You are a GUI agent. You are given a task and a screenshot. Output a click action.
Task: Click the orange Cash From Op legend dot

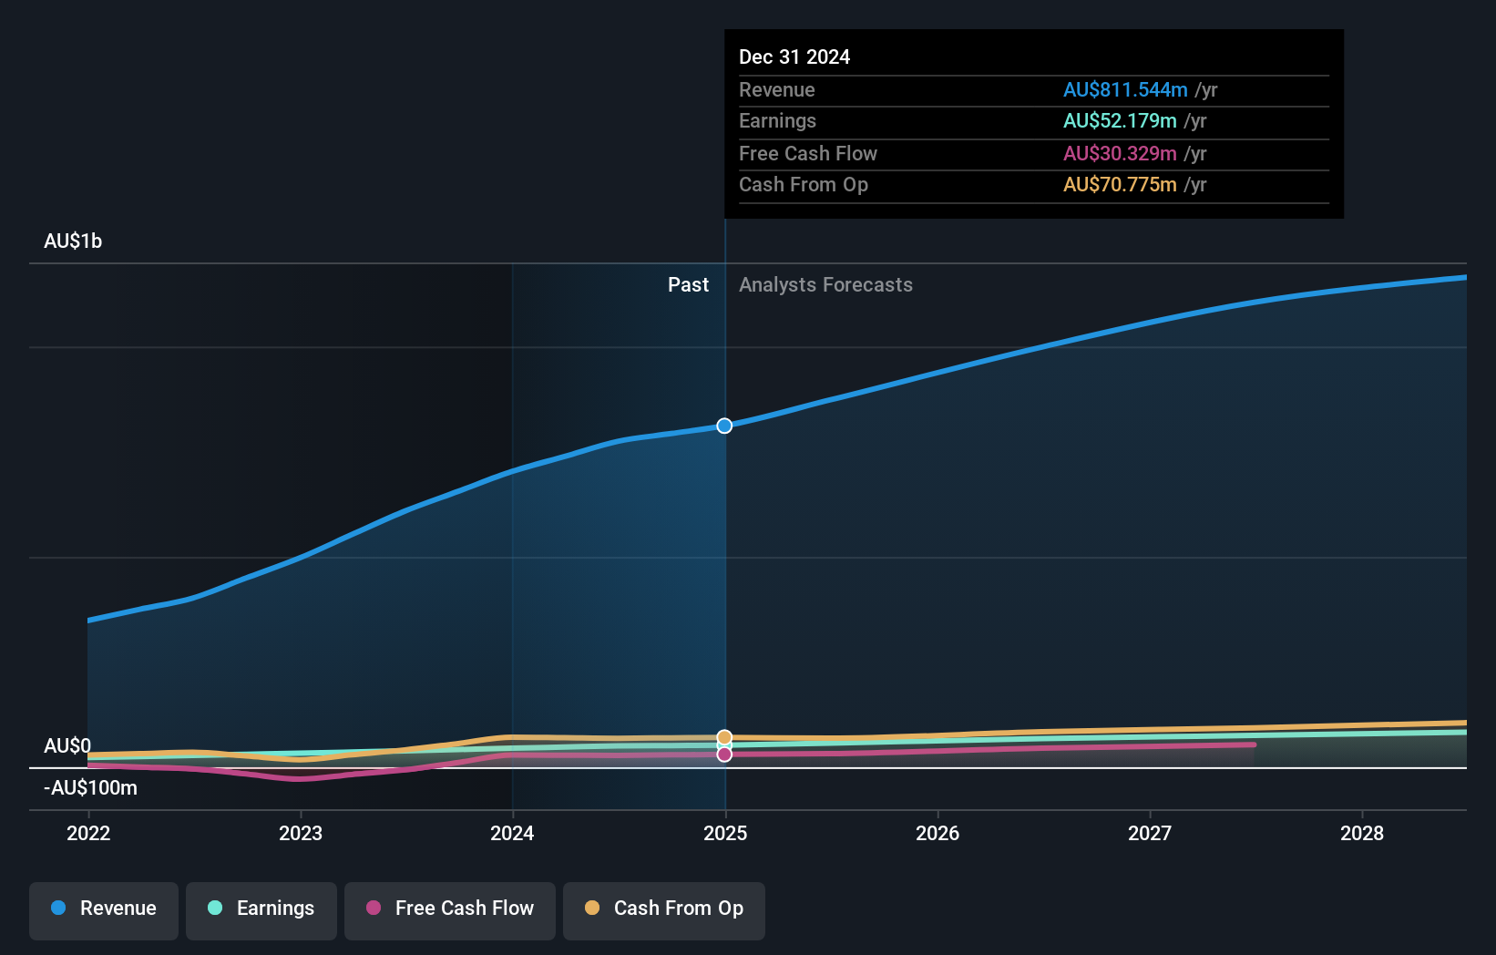click(x=593, y=908)
